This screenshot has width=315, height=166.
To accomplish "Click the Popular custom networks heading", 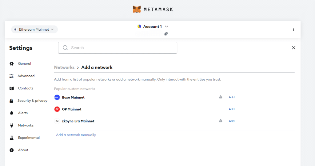I will pyautogui.click(x=74, y=89).
